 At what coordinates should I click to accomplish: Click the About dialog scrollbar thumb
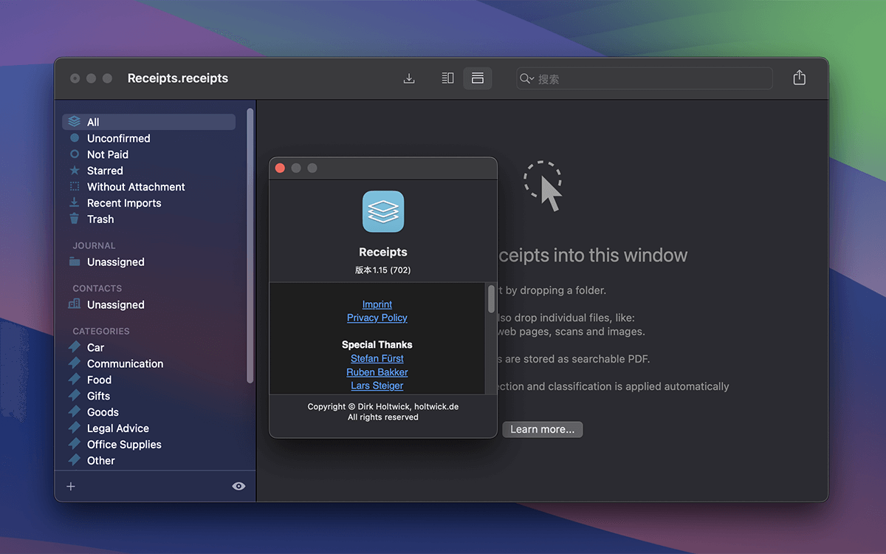coord(491,299)
